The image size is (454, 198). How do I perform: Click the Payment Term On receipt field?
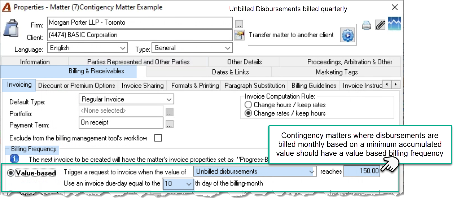pos(121,122)
